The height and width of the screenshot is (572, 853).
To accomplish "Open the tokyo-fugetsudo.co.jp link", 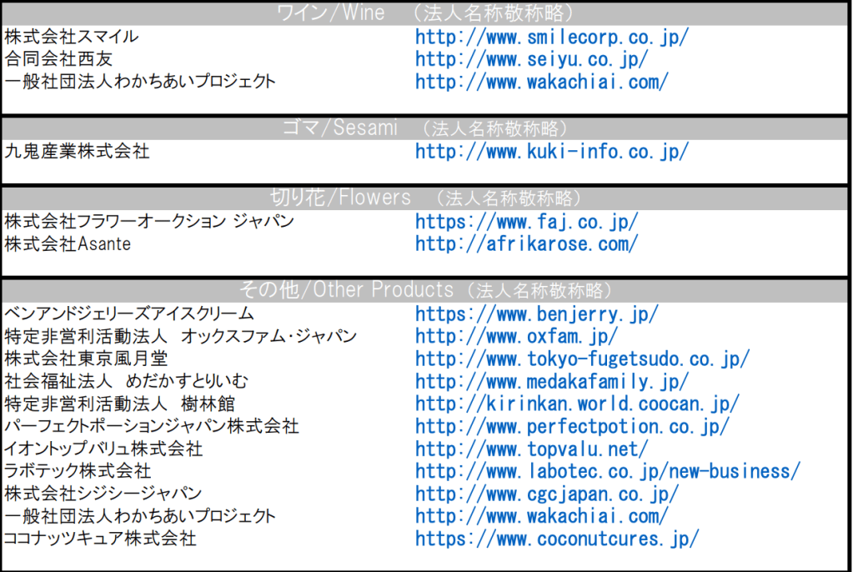I will pos(582,359).
